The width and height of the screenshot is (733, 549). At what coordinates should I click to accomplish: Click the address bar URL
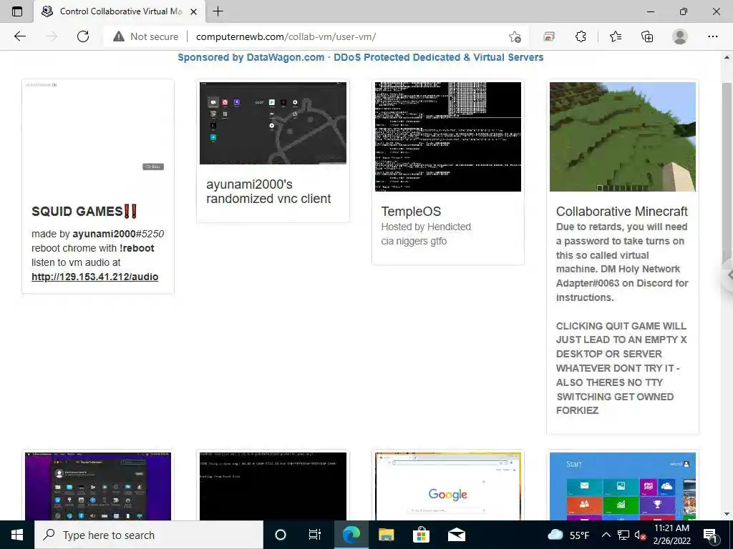286,36
